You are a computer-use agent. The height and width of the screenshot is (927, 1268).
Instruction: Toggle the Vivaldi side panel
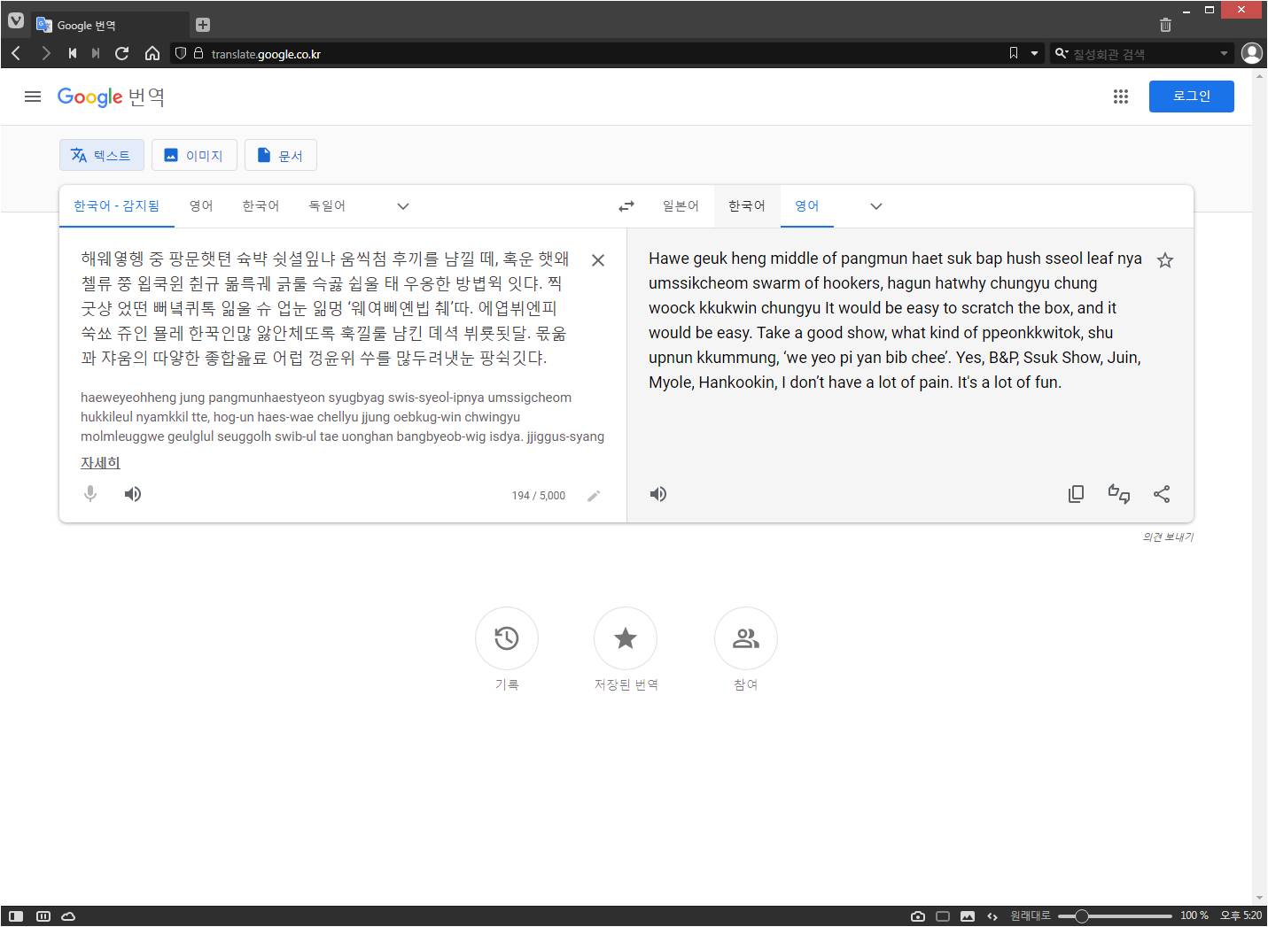pos(16,916)
